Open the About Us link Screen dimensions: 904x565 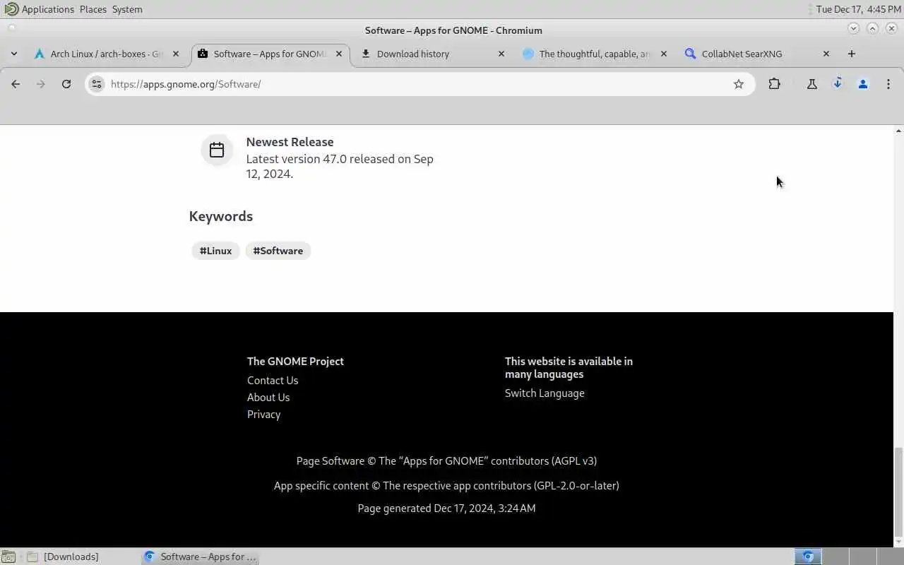[x=268, y=397]
